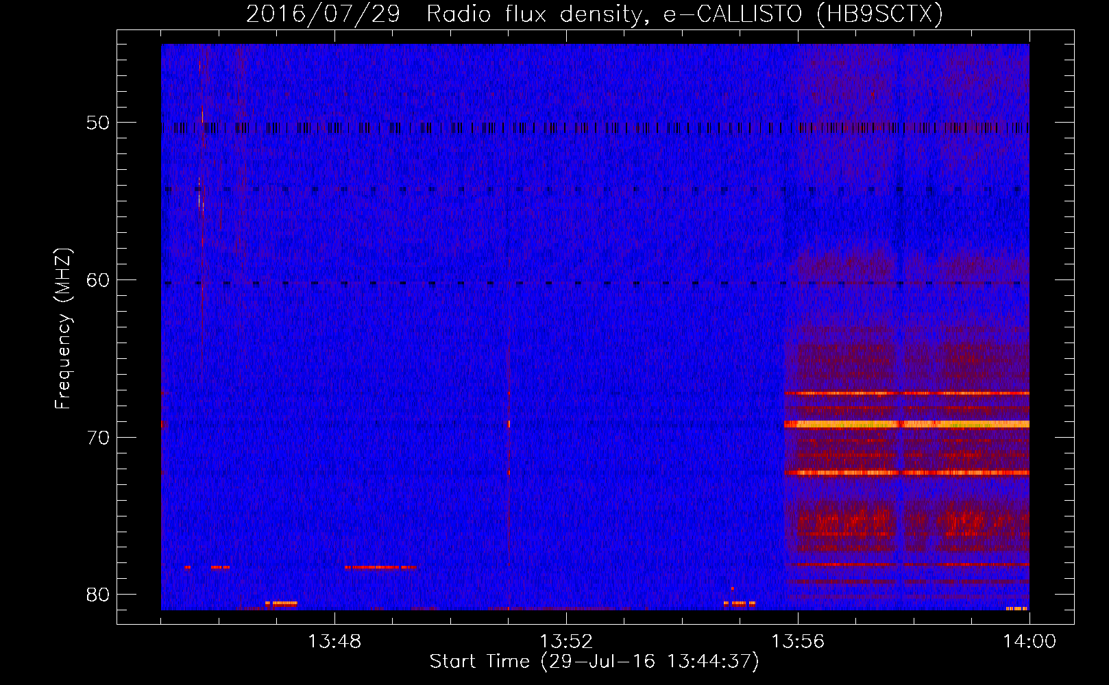This screenshot has height=685, width=1109.
Task: Click the 80 MHz frequency tick label
Action: 97,595
